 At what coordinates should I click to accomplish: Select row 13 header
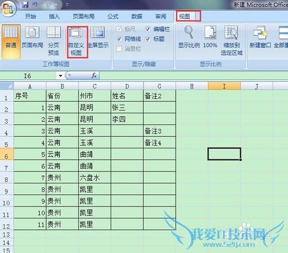tap(6, 234)
